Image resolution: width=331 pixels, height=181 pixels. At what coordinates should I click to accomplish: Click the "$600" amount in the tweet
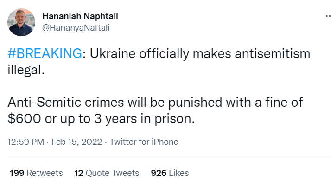[x=24, y=119]
